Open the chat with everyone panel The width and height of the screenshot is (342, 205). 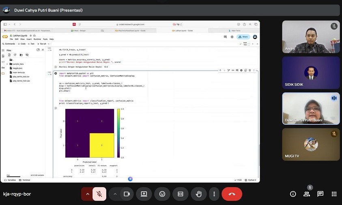320,194
